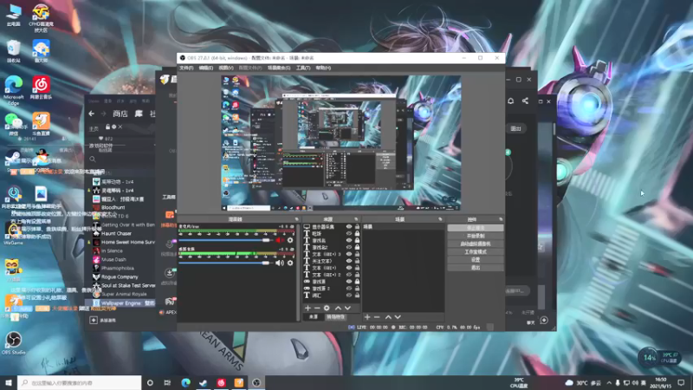Mute the 桌面音频 speaker icon in mixer
The width and height of the screenshot is (693, 390).
279,263
